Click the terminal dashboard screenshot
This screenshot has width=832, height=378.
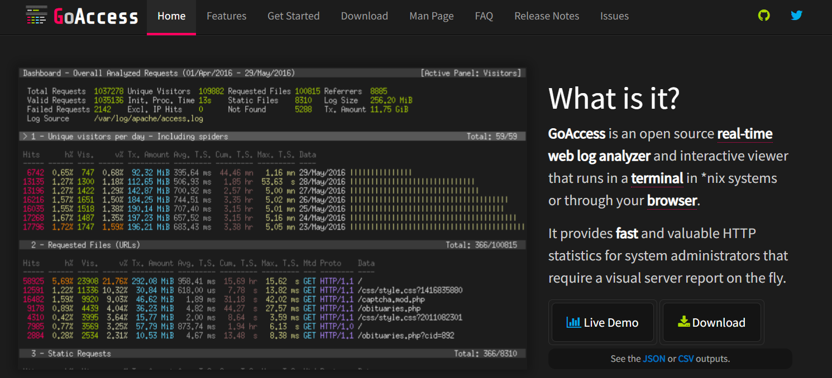click(x=272, y=219)
